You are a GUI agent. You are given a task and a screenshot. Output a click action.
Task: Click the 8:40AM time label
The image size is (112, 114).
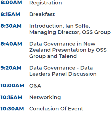pyautogui.click(x=11, y=44)
